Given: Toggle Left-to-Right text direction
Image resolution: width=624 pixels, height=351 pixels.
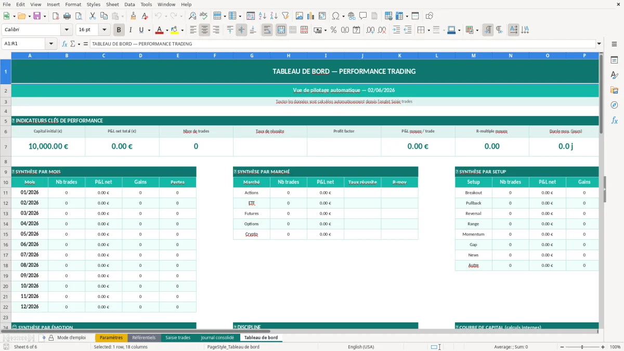Looking at the screenshot, I should point(488,30).
